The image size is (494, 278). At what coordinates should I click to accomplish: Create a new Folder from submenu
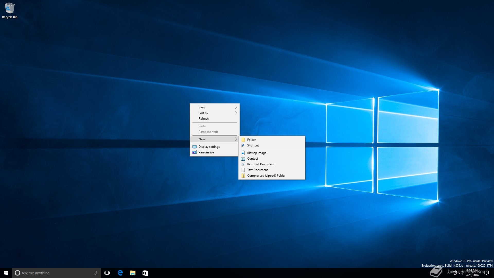point(251,140)
